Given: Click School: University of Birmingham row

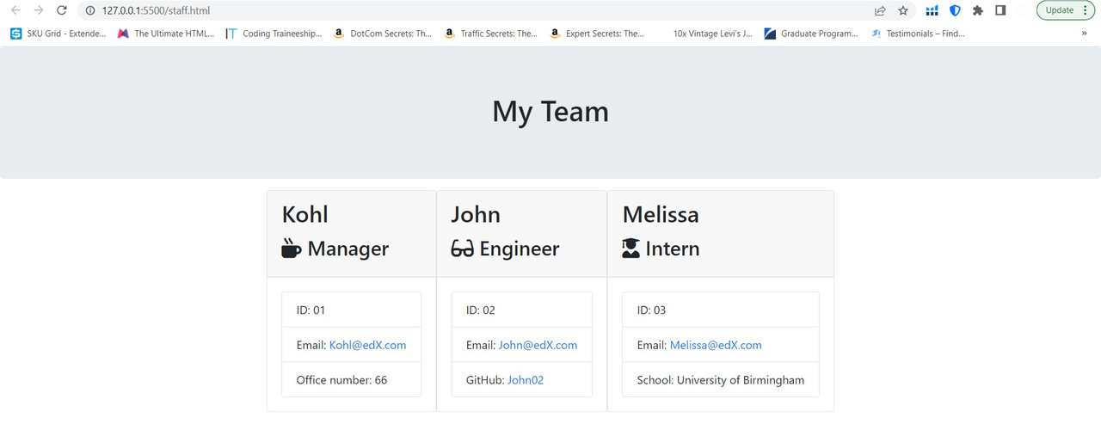Looking at the screenshot, I should (x=721, y=379).
